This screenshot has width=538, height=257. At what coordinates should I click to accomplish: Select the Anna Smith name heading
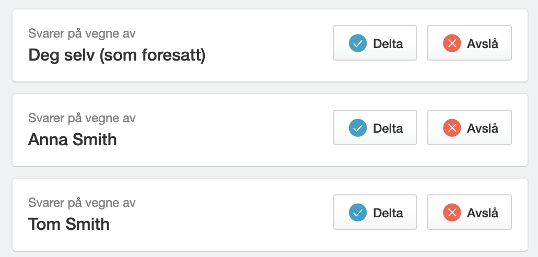pos(73,139)
